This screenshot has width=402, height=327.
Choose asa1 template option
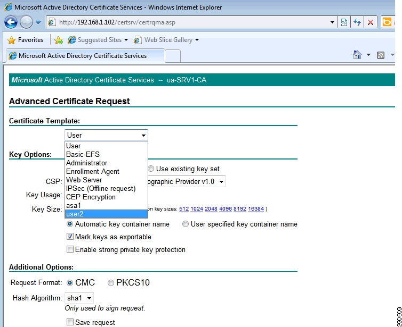(106, 206)
